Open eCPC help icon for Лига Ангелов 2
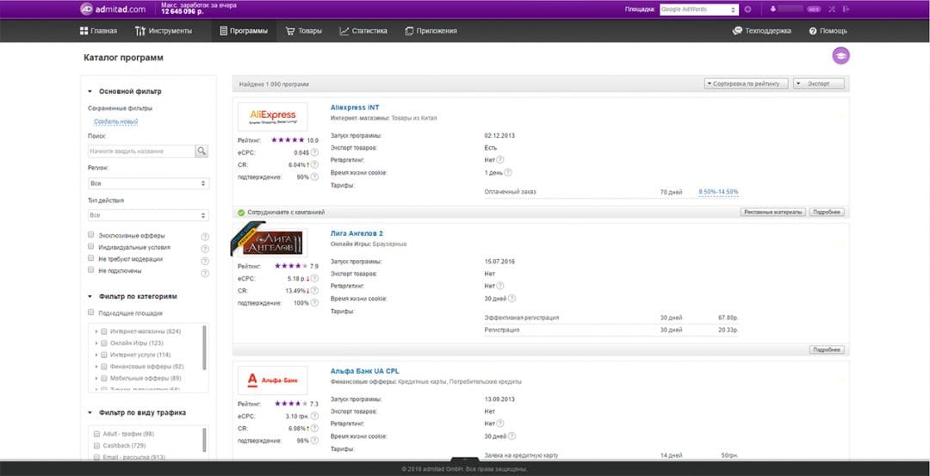The image size is (930, 476). tap(314, 279)
